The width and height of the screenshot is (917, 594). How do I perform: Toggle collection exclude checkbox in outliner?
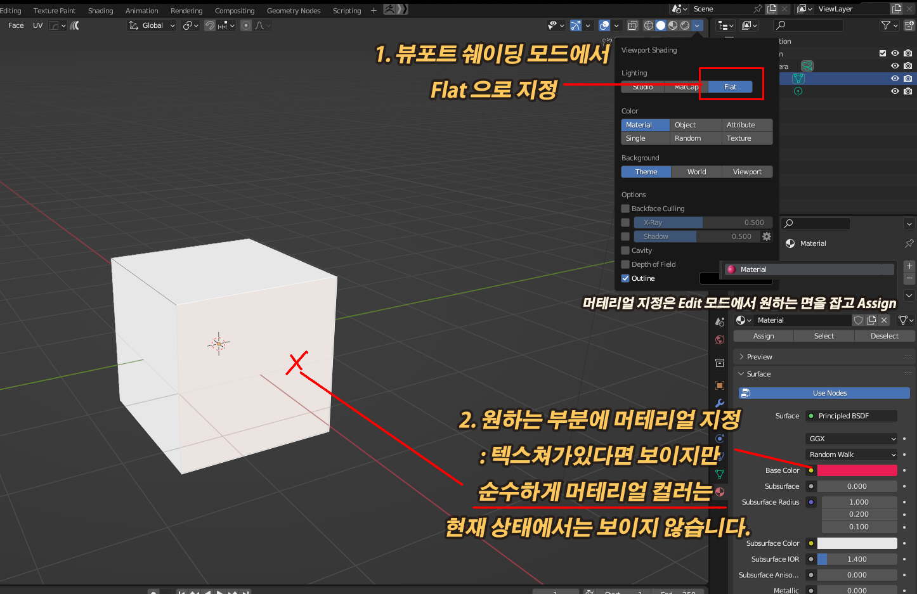(x=883, y=53)
